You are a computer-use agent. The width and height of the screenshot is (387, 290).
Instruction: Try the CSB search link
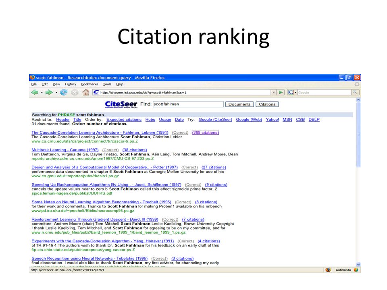[300, 119]
